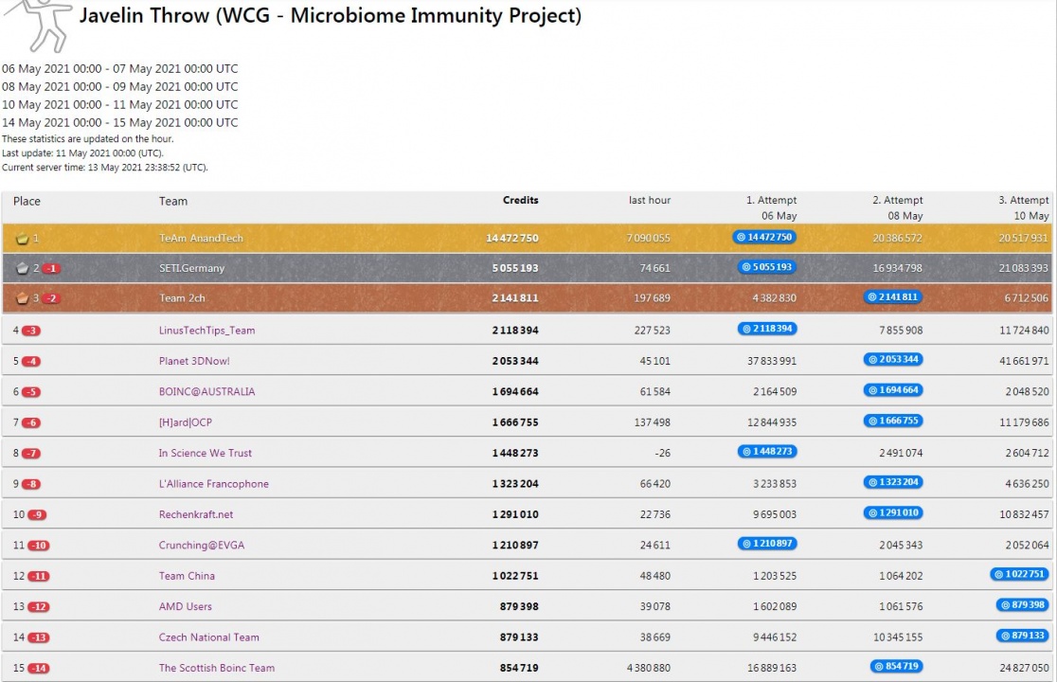Click the blue 1291010 best attempt badge
The height and width of the screenshot is (682, 1057).
pyautogui.click(x=893, y=512)
